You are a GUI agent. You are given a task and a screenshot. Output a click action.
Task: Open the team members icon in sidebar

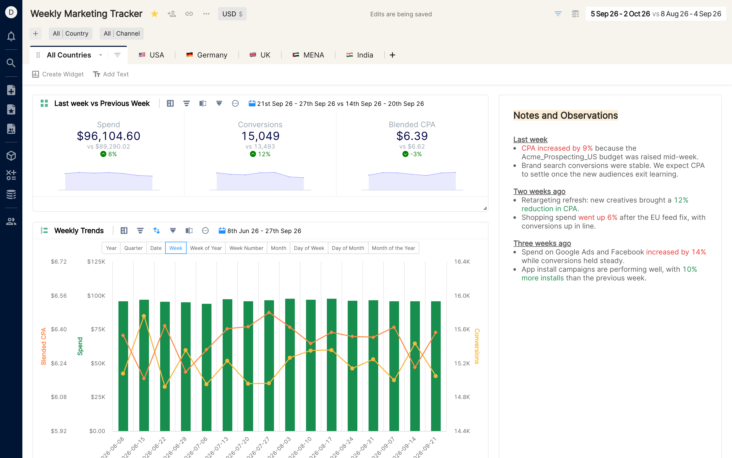(x=11, y=221)
